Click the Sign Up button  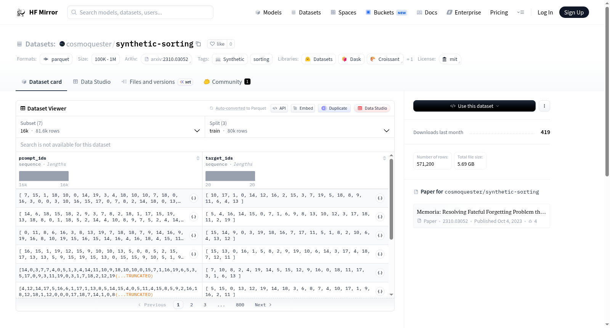tap(574, 12)
